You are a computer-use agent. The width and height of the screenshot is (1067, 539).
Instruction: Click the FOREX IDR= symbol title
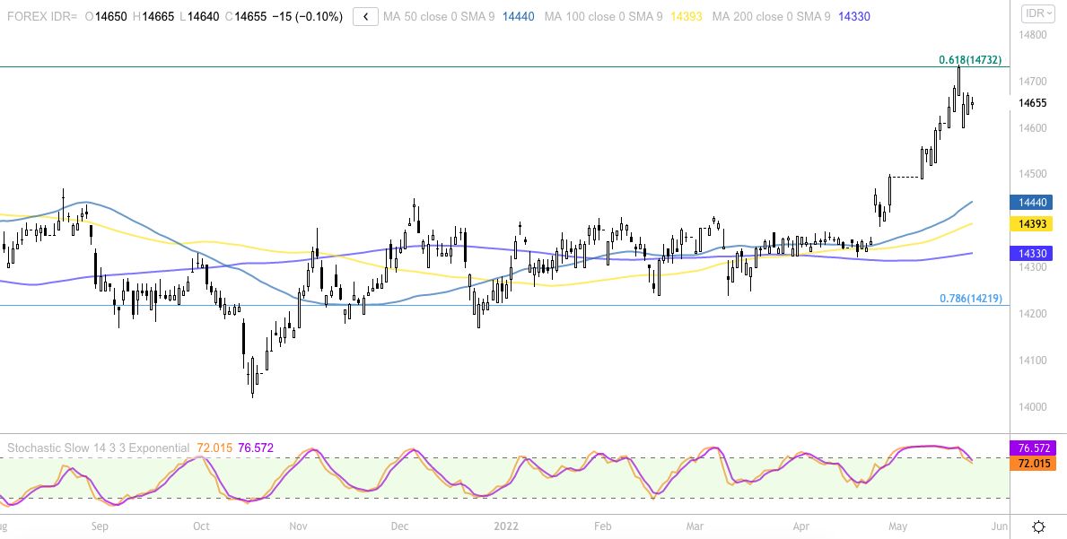41,16
